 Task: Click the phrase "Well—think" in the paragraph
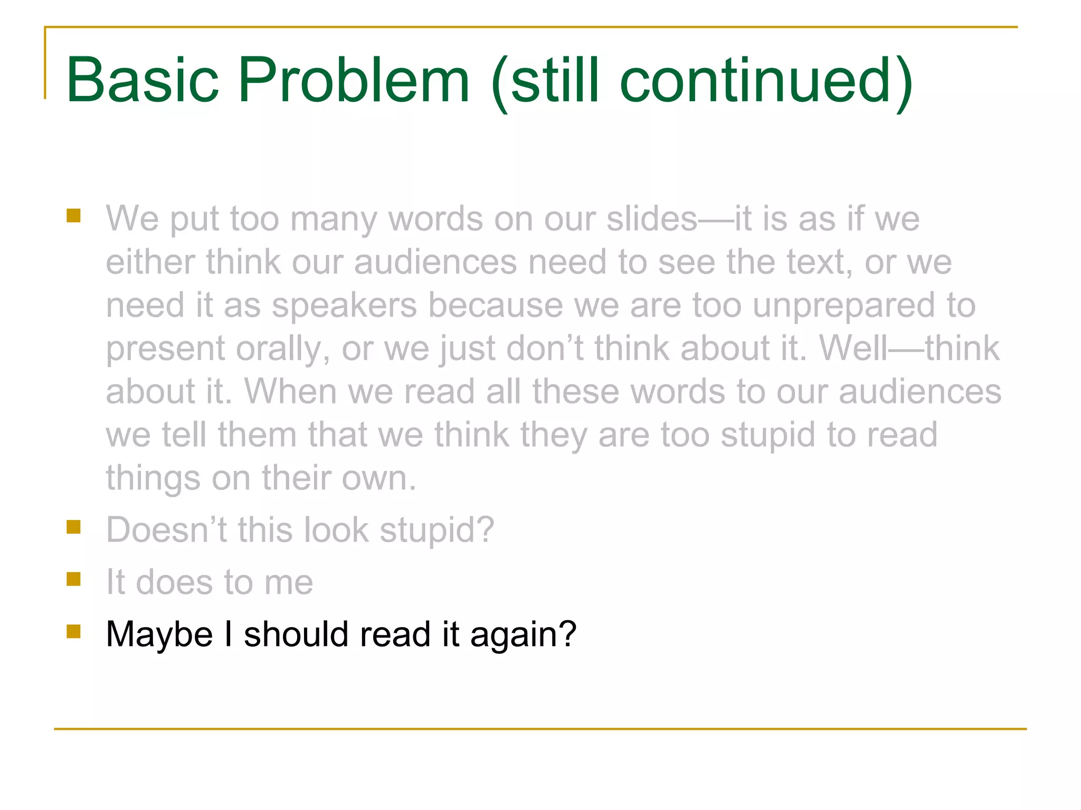(x=908, y=348)
